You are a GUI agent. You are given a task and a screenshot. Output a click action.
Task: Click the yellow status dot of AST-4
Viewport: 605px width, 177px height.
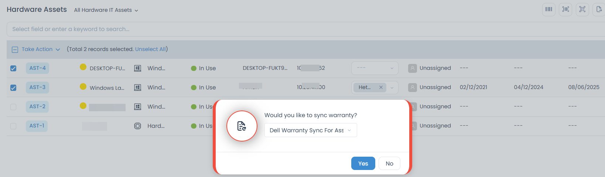[x=83, y=67]
